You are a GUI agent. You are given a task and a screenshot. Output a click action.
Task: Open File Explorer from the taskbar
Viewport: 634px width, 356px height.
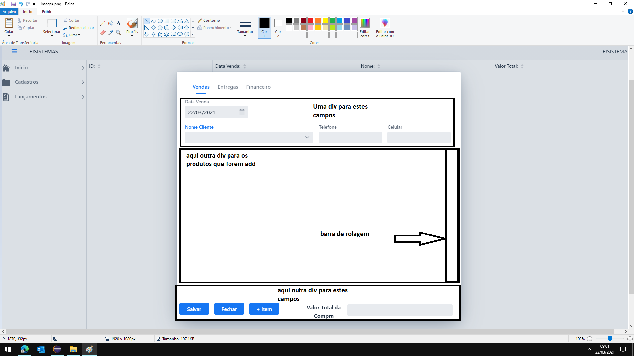(73, 349)
